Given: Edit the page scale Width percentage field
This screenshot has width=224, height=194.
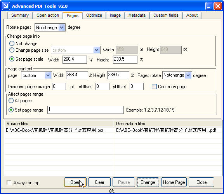Looking at the screenshot, I should [x=75, y=59].
